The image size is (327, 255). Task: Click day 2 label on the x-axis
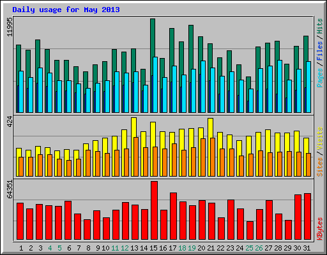point(31,248)
